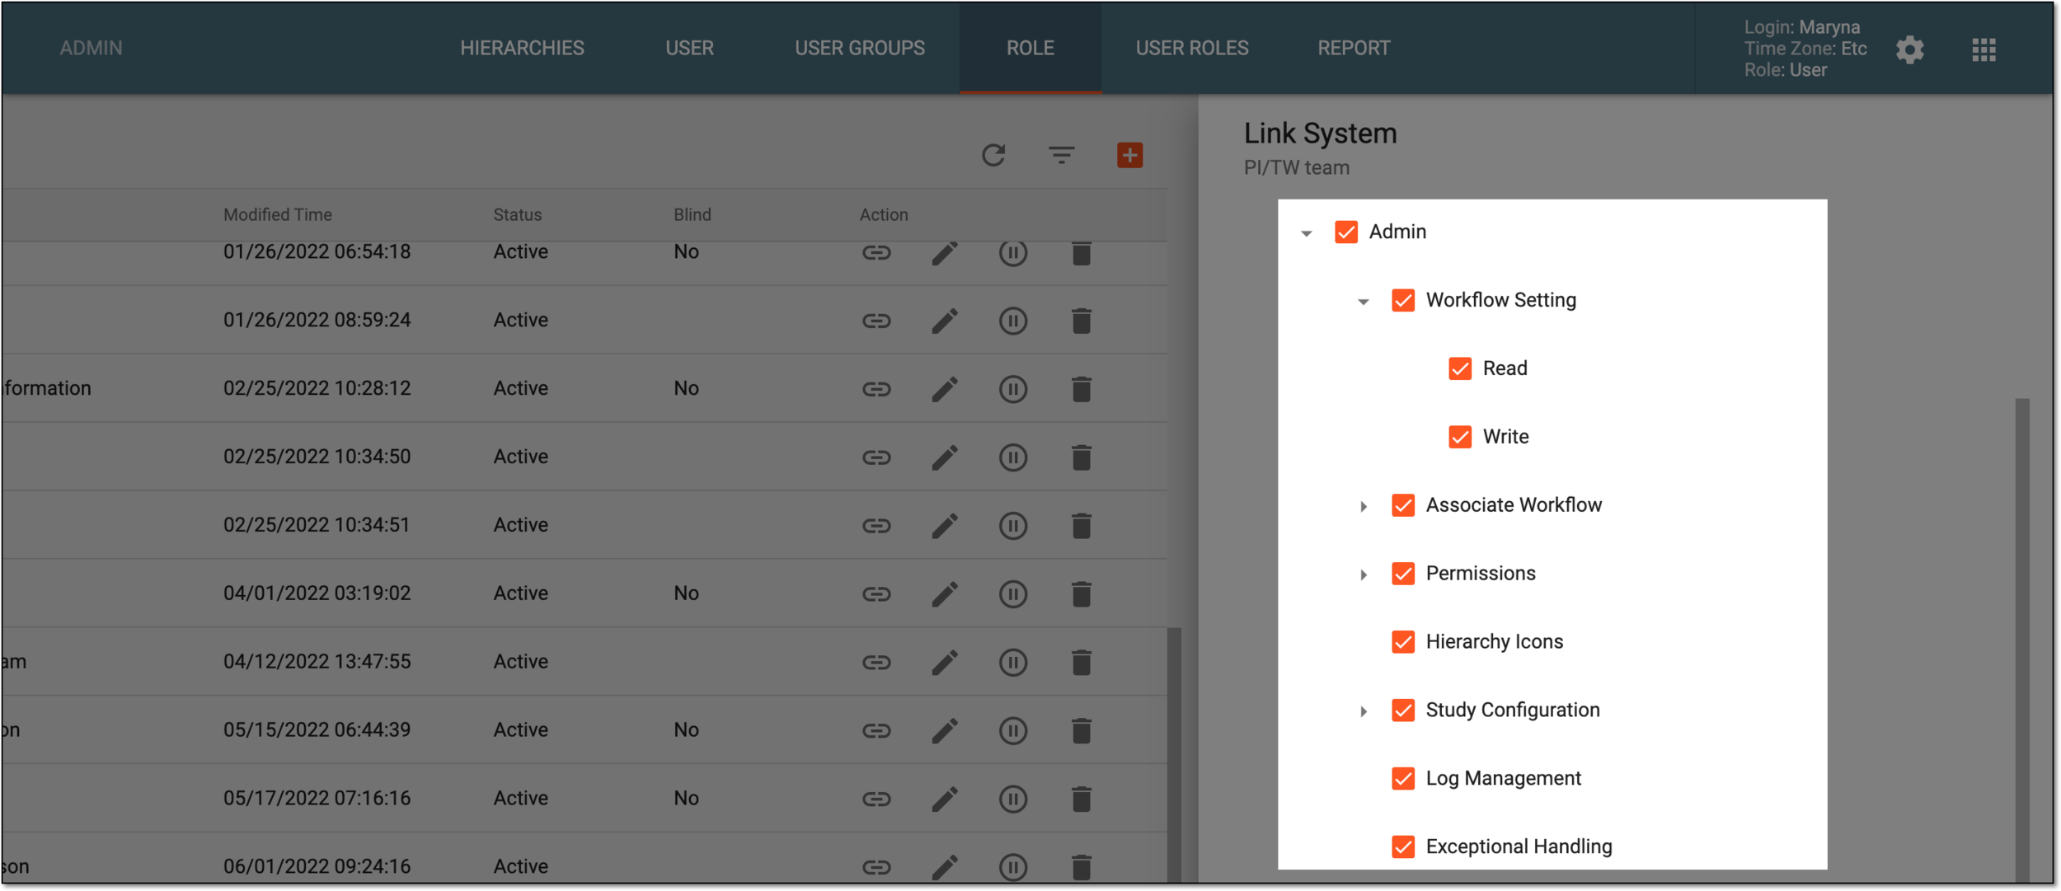The height and width of the screenshot is (891, 2061).
Task: Open the settings gear in header
Action: [x=1909, y=49]
